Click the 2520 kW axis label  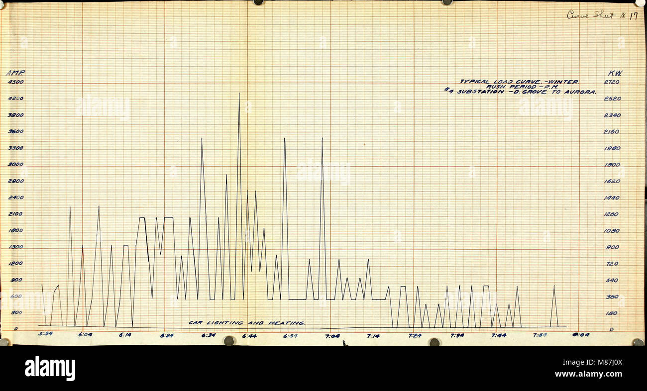[x=612, y=98]
